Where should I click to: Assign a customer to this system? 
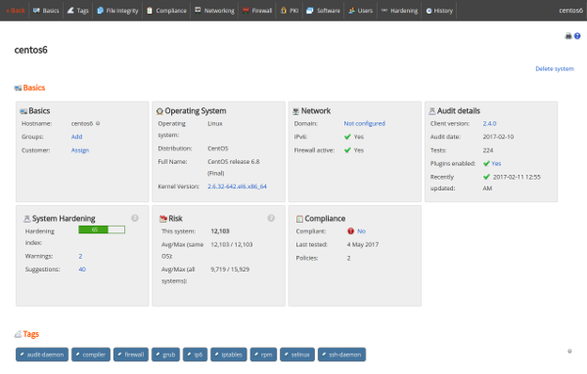click(x=80, y=150)
